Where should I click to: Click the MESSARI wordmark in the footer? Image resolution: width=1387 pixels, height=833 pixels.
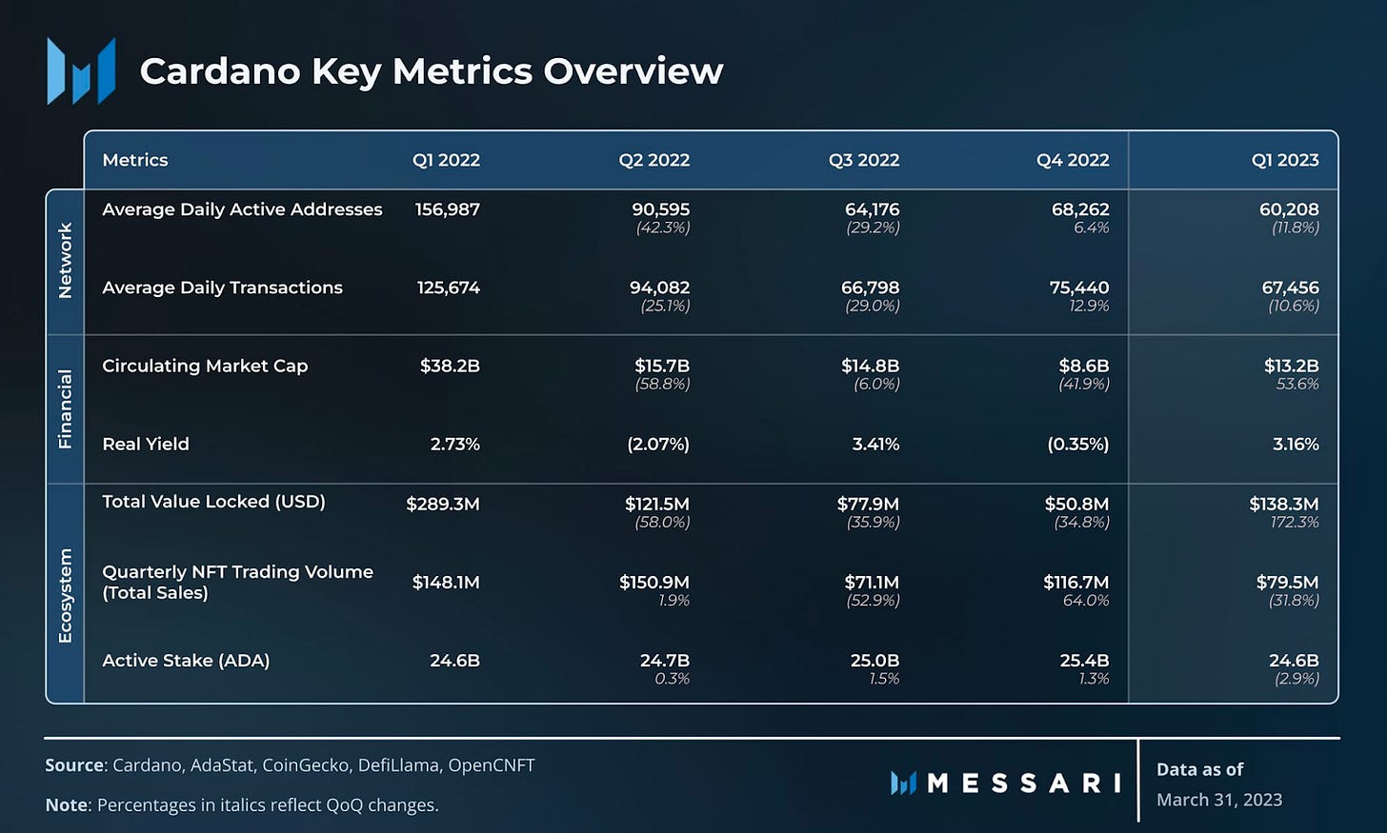point(1025,783)
